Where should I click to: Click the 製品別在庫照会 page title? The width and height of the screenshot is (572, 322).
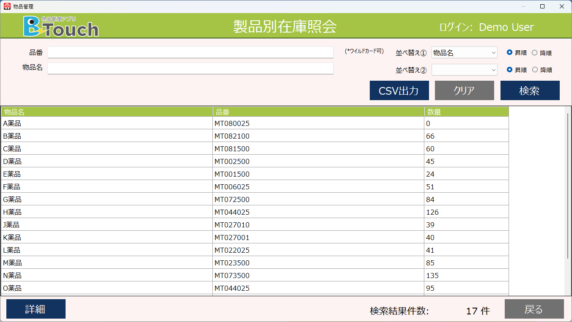tap(285, 26)
